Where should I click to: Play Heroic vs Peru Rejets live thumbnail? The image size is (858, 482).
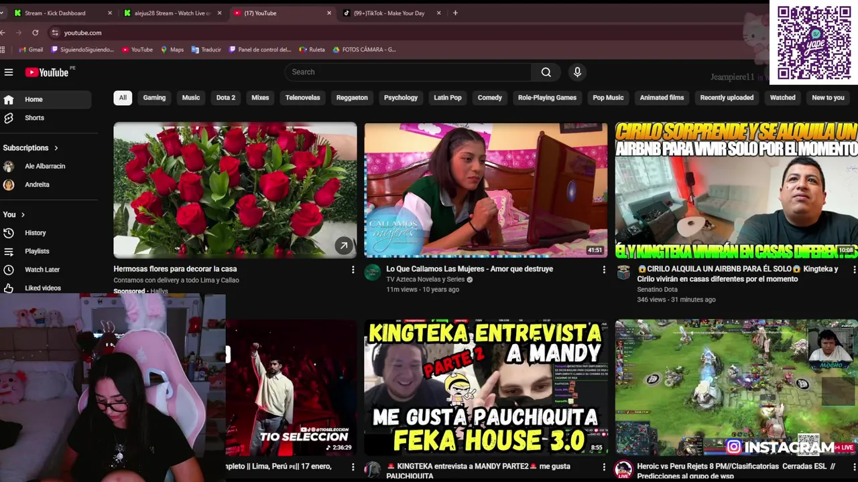pos(736,387)
